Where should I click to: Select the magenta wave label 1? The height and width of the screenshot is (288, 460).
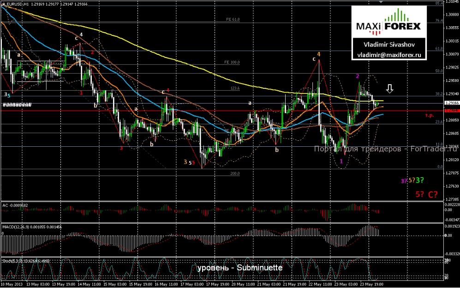tap(341, 161)
